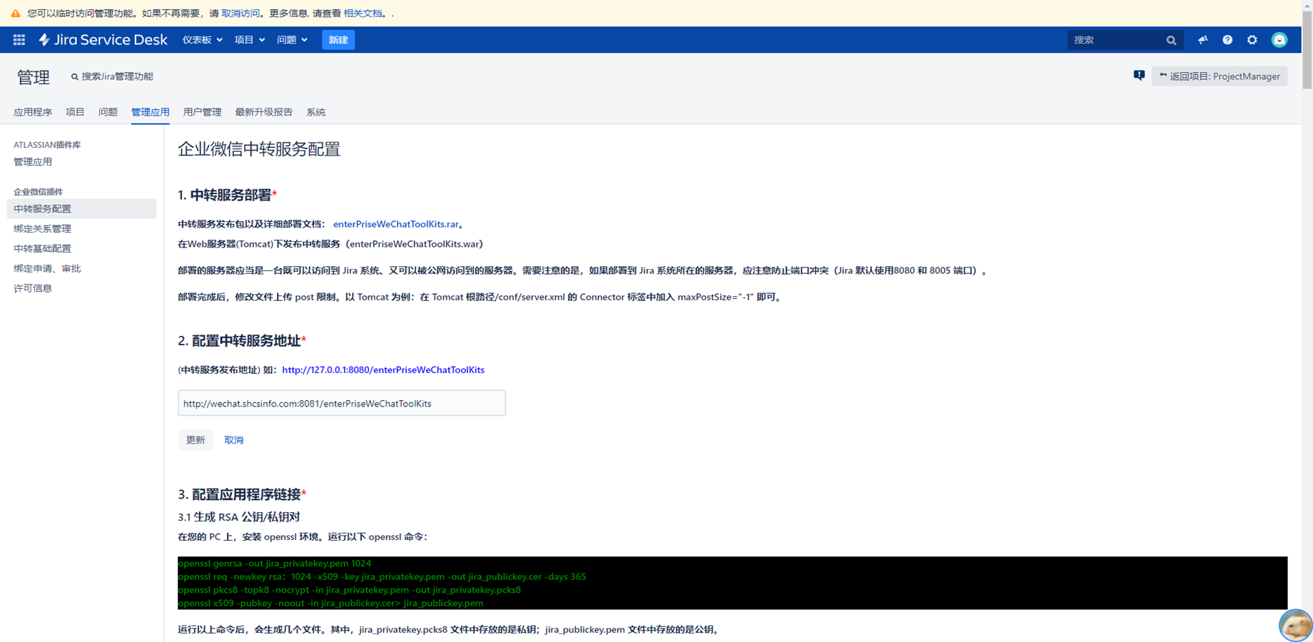Viewport: 1313px width, 642px height.
Task: Open the feedback megaphone icon
Action: point(1202,40)
